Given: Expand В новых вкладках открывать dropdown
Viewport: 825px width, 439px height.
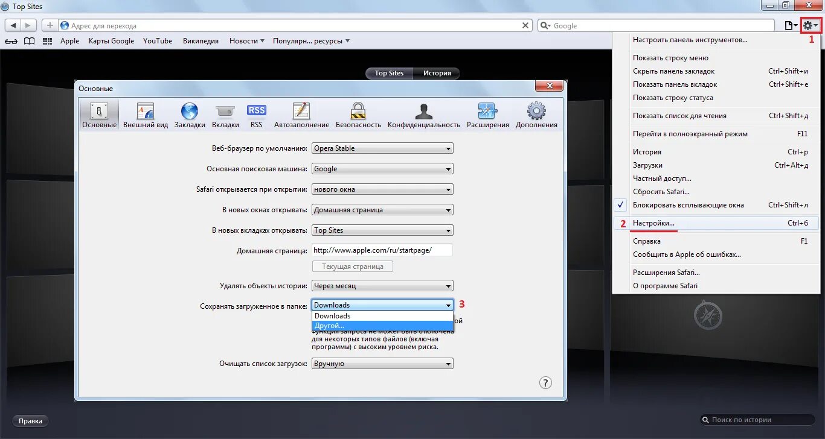Looking at the screenshot, I should point(382,230).
